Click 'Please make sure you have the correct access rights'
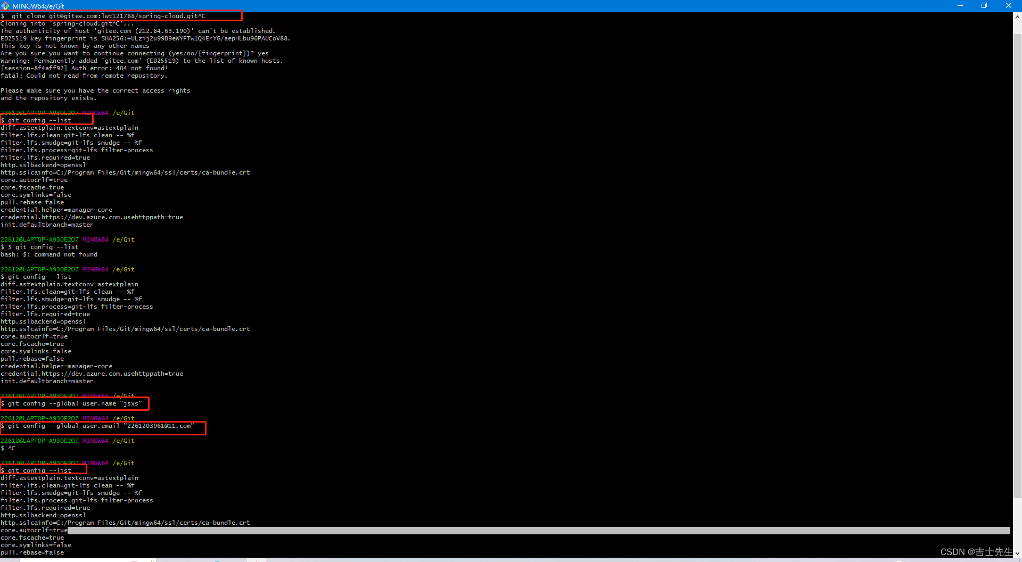Viewport: 1022px width, 562px height. pos(95,90)
